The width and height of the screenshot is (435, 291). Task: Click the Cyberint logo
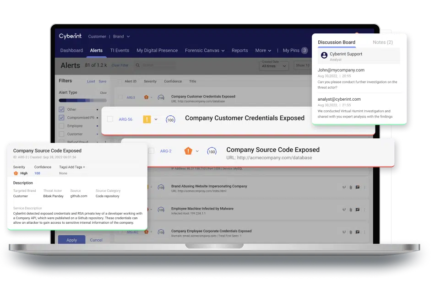[x=70, y=36]
